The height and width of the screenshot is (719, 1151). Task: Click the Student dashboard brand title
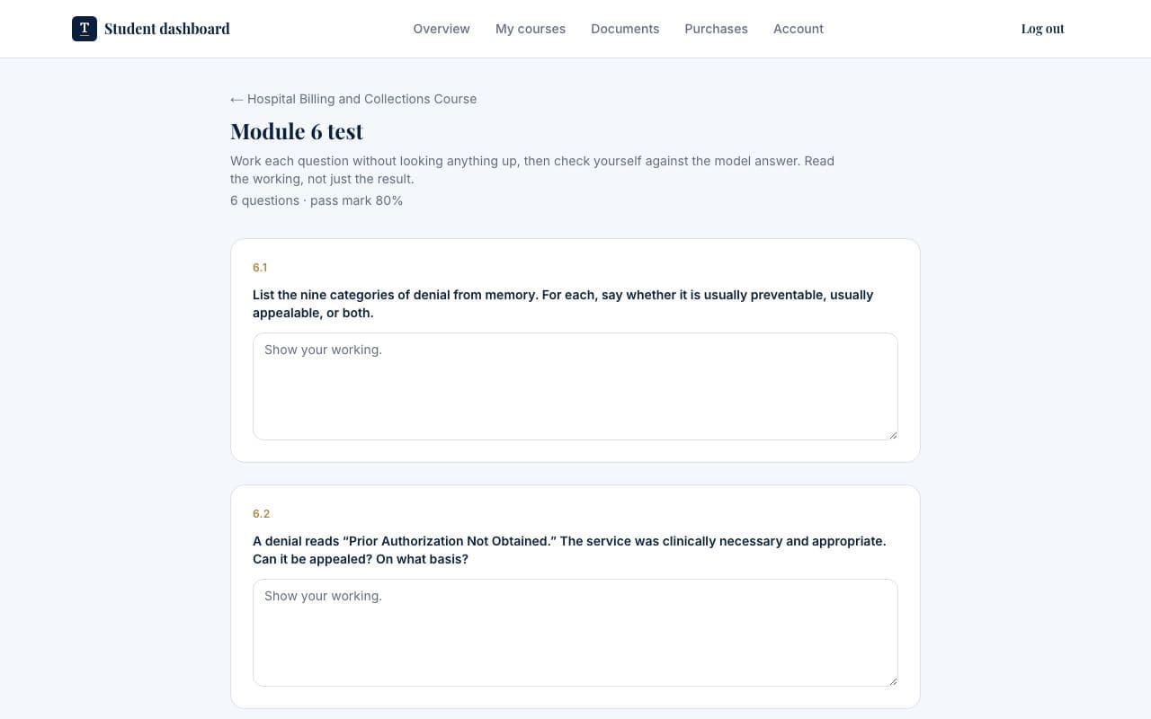click(x=167, y=29)
